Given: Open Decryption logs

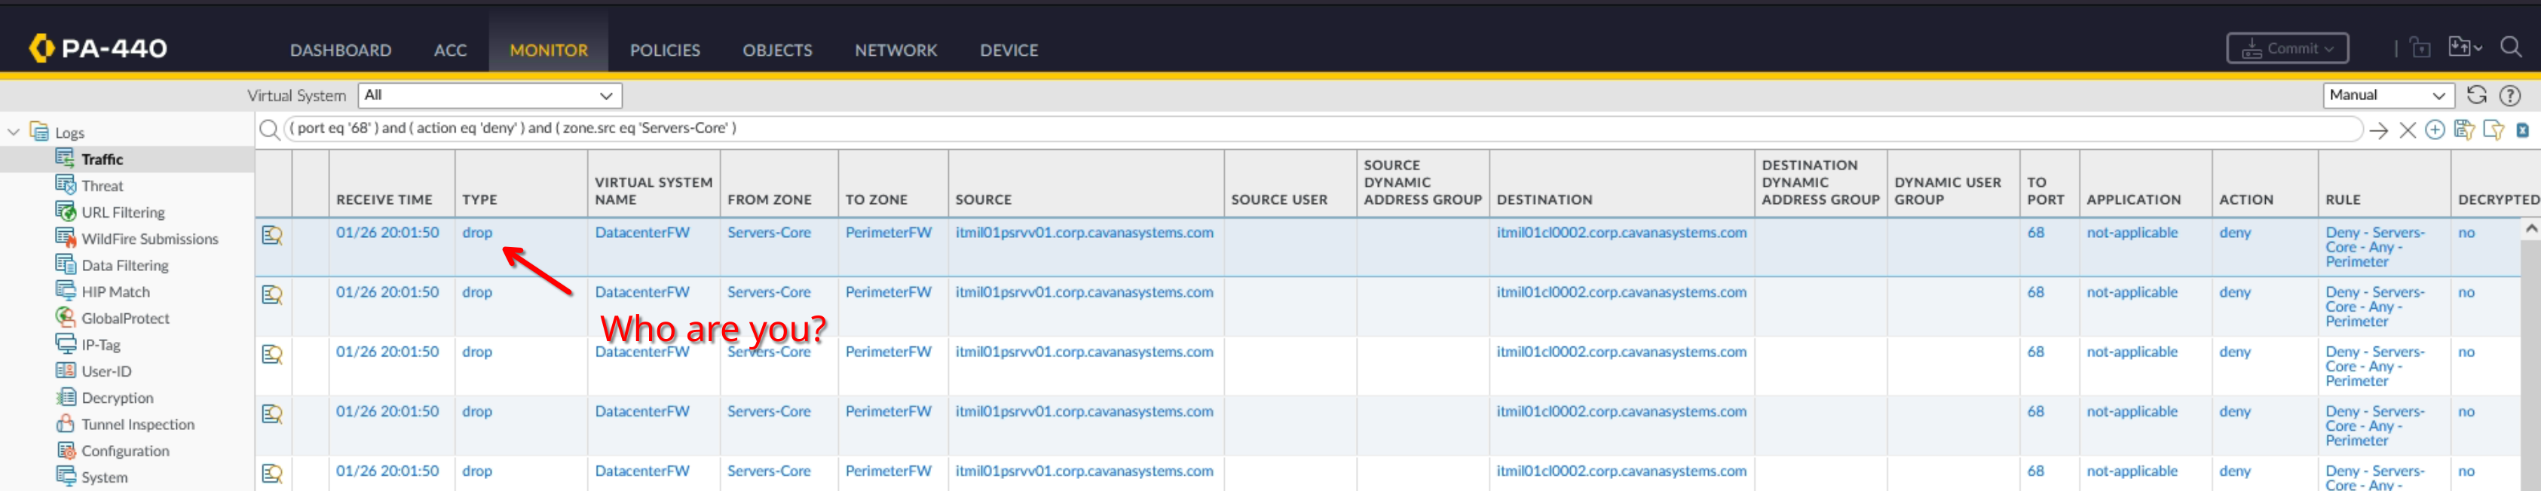Looking at the screenshot, I should [118, 398].
